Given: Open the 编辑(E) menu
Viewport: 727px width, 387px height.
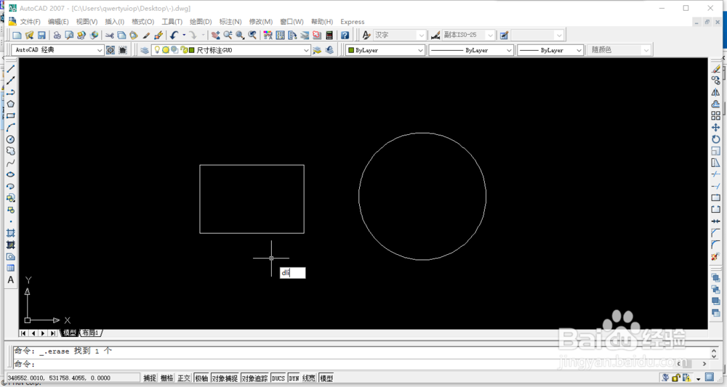Looking at the screenshot, I should pos(58,22).
